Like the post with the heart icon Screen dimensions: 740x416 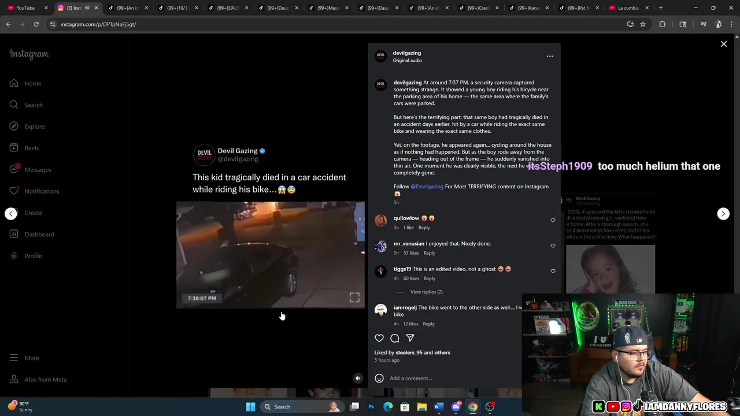pyautogui.click(x=379, y=338)
